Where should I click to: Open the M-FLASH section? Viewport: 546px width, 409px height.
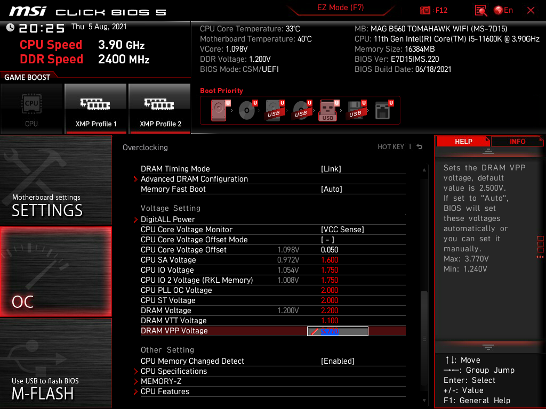click(x=55, y=363)
